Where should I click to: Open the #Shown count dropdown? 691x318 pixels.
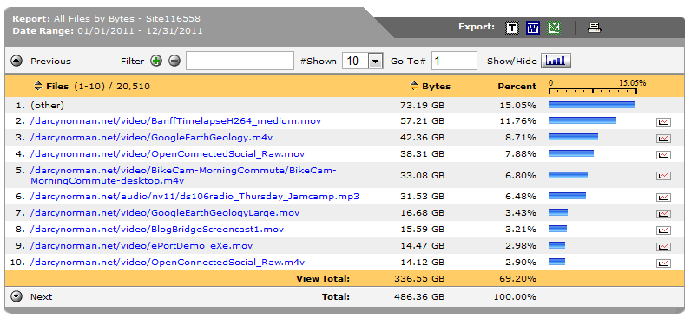375,62
